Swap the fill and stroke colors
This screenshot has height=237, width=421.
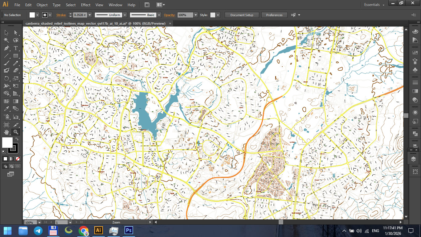tap(17, 138)
